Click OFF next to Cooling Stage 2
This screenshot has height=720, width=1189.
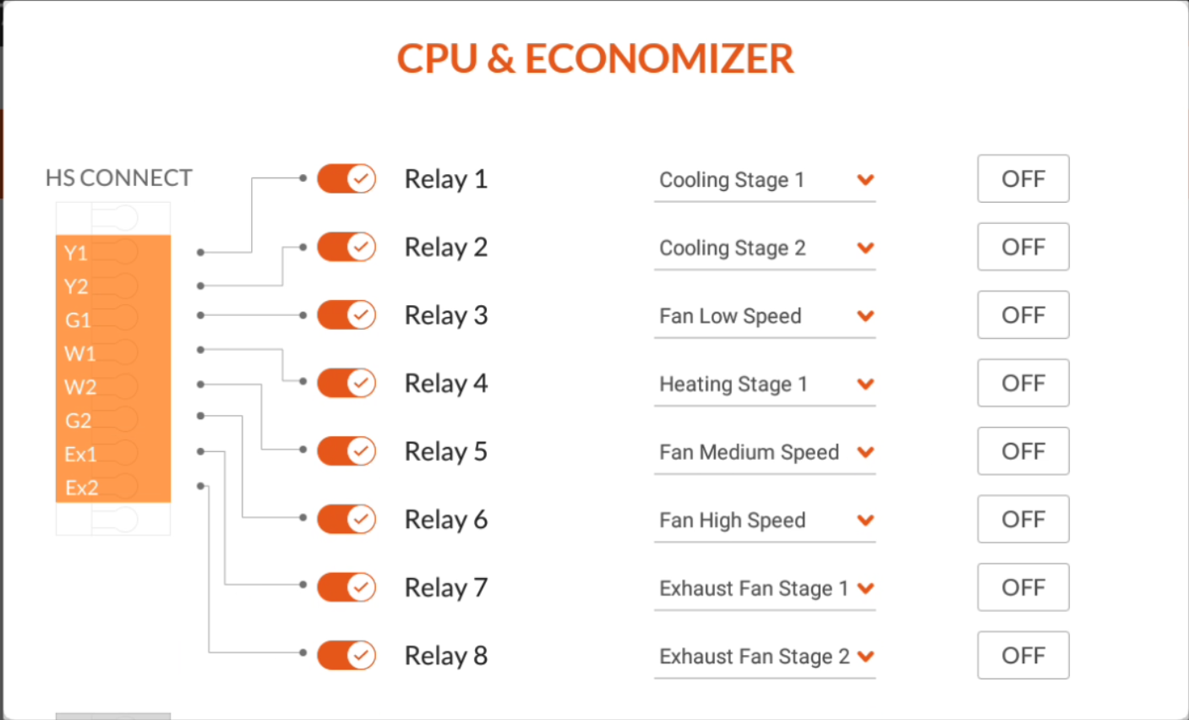tap(1023, 247)
